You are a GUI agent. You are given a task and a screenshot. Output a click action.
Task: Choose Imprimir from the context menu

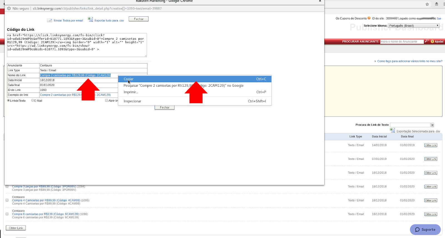pyautogui.click(x=195, y=92)
